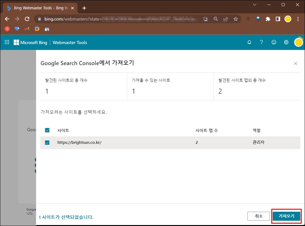Open the notifications bell icon
Viewport: 305px width, 226px height.
[x=249, y=42]
